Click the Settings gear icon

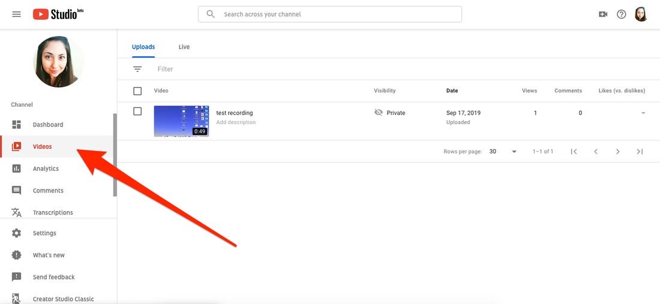(x=16, y=233)
